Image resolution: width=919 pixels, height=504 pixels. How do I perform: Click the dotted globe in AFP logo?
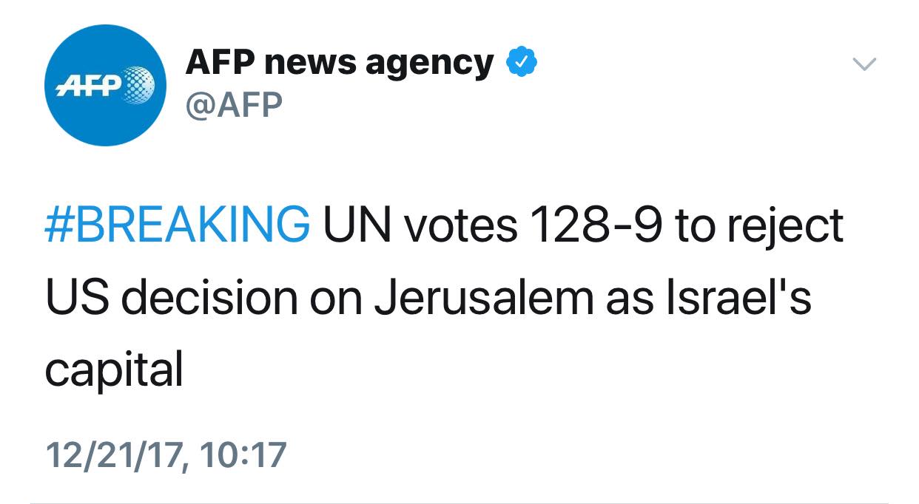[x=138, y=84]
